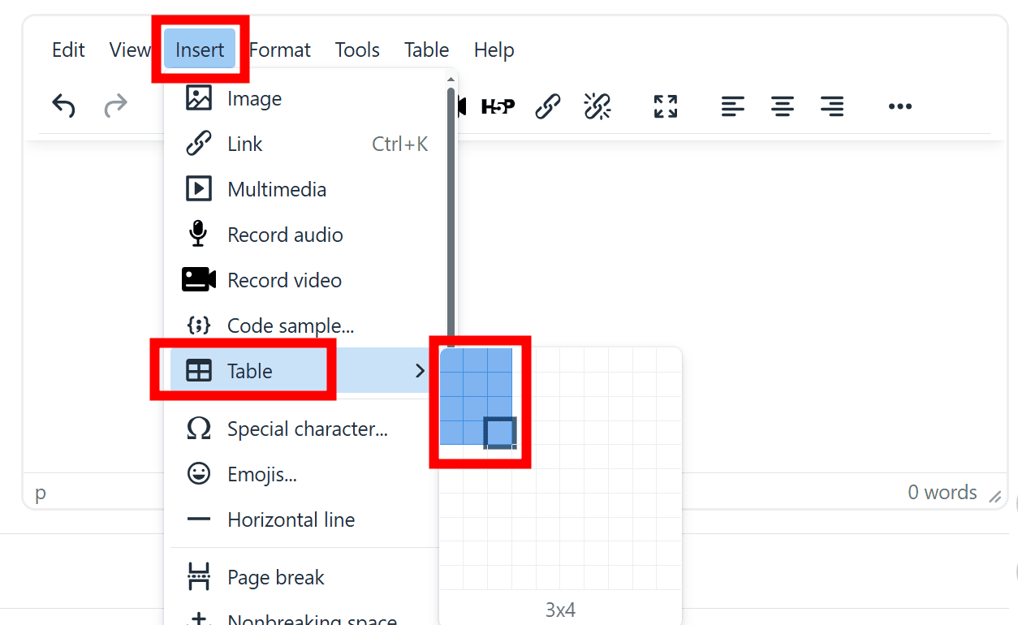Click the Redo arrow icon

tap(115, 106)
